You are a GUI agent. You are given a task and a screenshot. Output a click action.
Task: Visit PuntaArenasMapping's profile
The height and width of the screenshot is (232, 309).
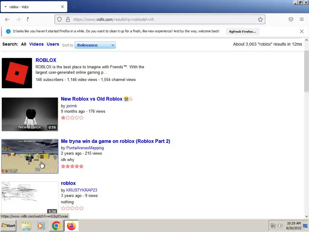(x=85, y=148)
